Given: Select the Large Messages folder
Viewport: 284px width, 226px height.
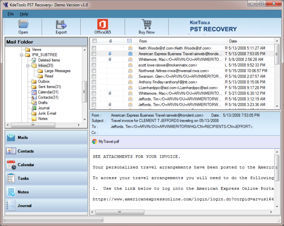Looking at the screenshot, I should (58, 71).
